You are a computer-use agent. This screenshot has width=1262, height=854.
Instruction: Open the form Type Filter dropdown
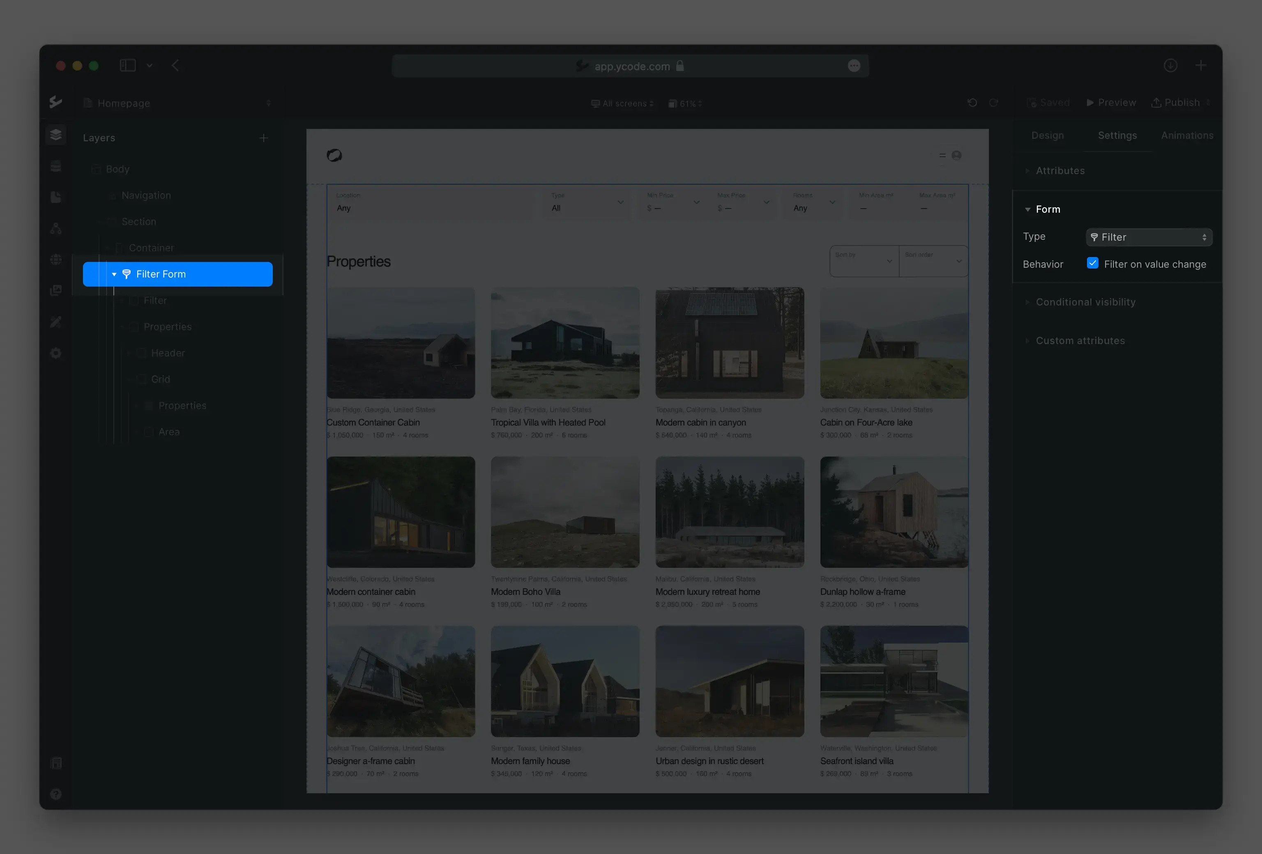(1149, 237)
